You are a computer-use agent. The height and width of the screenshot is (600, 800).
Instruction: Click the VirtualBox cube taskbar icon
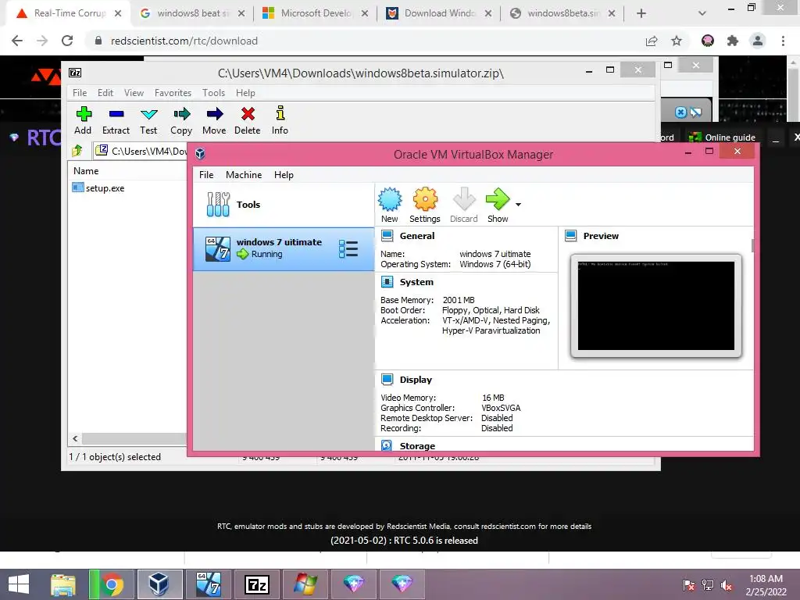tap(159, 584)
